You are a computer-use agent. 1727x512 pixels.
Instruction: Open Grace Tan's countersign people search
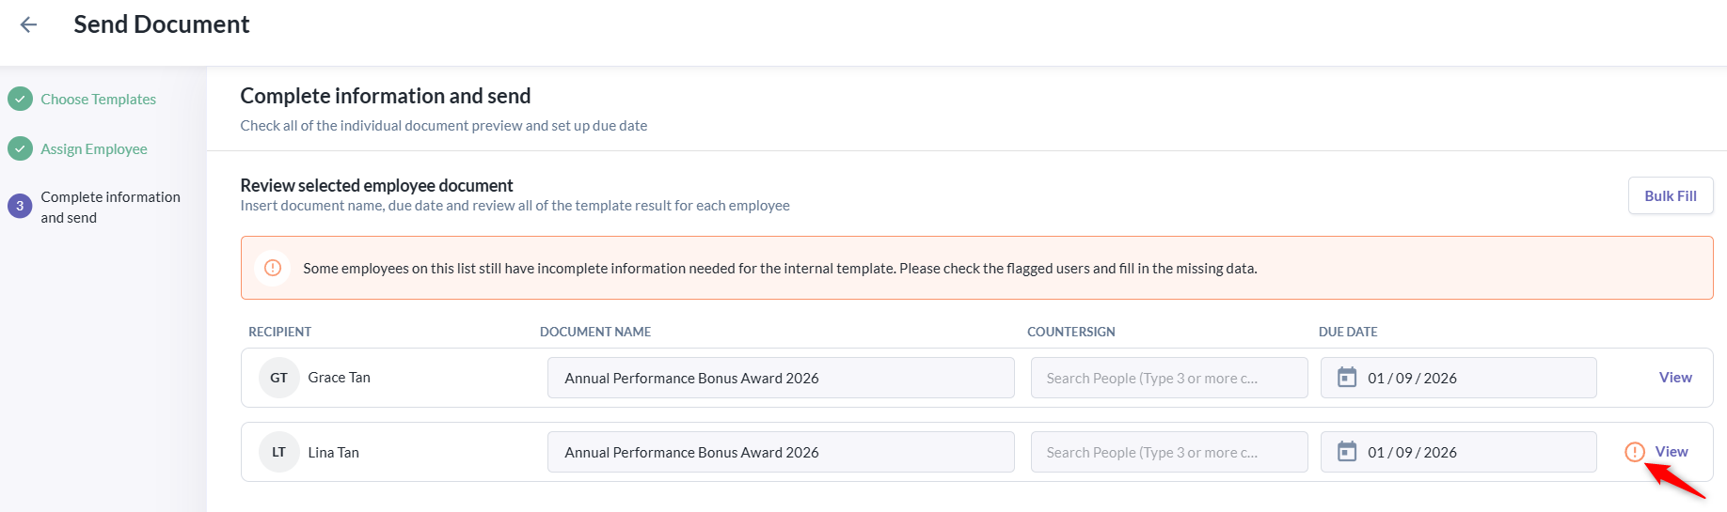pos(1169,378)
